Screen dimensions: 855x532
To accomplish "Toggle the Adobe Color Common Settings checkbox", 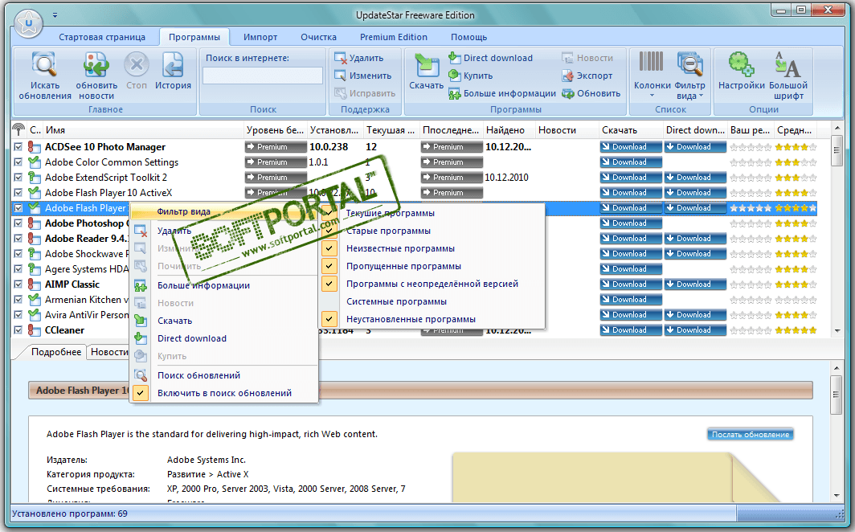I will click(x=18, y=162).
